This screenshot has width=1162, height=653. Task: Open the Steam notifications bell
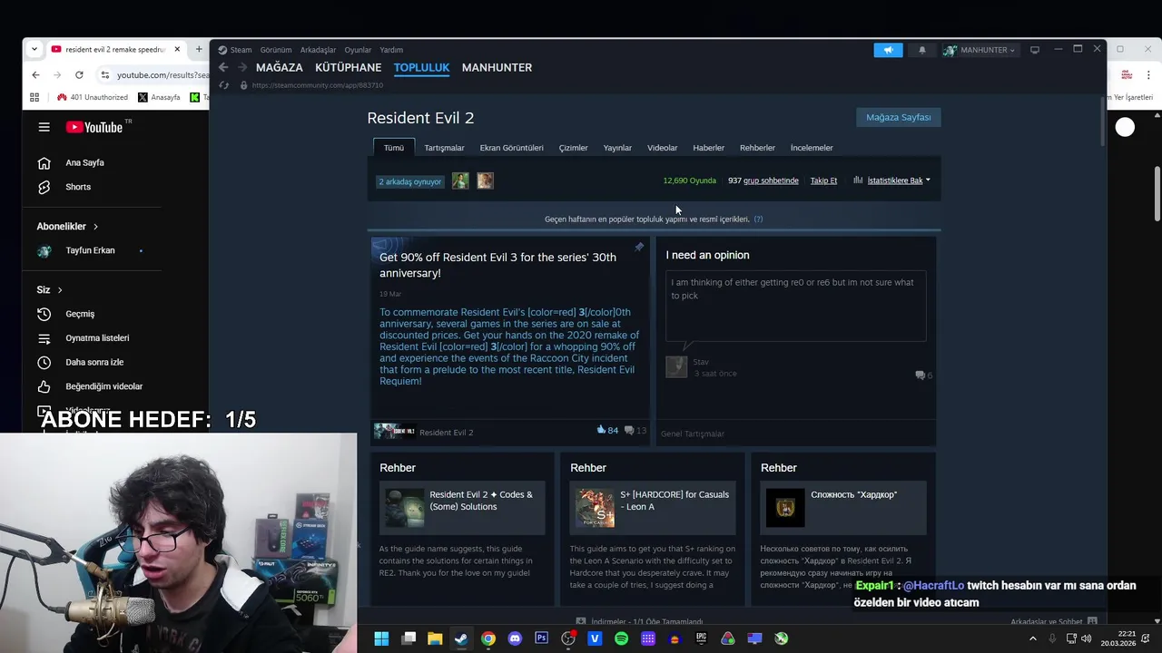point(922,50)
